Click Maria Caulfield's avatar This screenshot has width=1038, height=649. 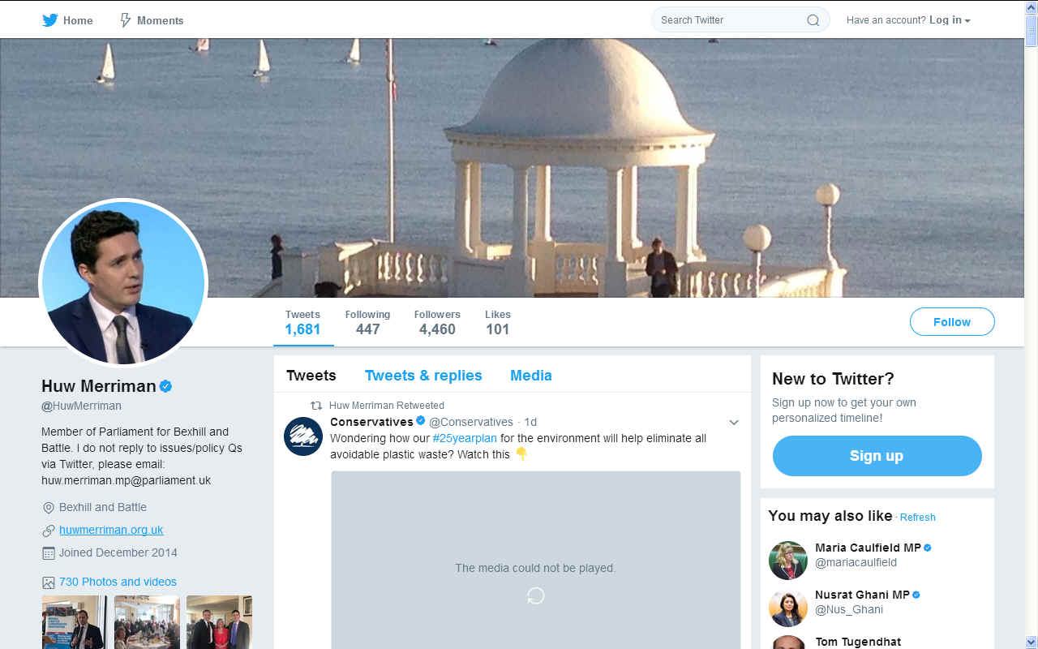coord(788,561)
